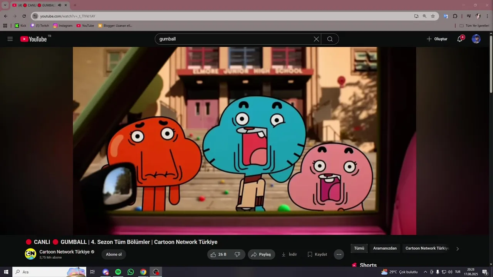Select Cartoon Network Türkiye filter chip
The height and width of the screenshot is (277, 493).
pyautogui.click(x=427, y=249)
